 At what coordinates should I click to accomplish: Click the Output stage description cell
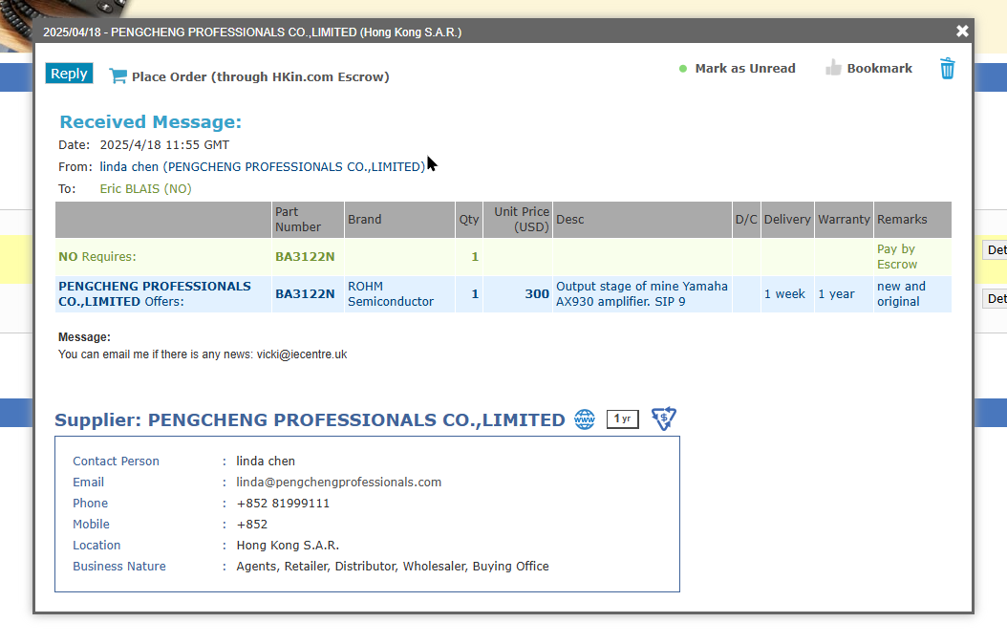(x=642, y=294)
